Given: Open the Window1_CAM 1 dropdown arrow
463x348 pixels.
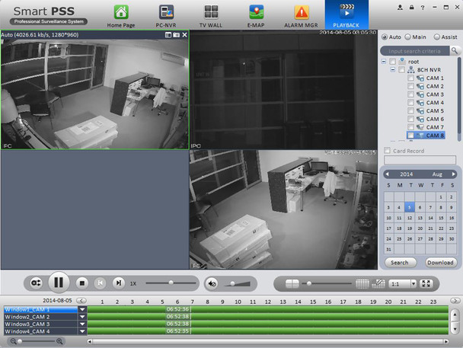Looking at the screenshot, I should click(82, 309).
